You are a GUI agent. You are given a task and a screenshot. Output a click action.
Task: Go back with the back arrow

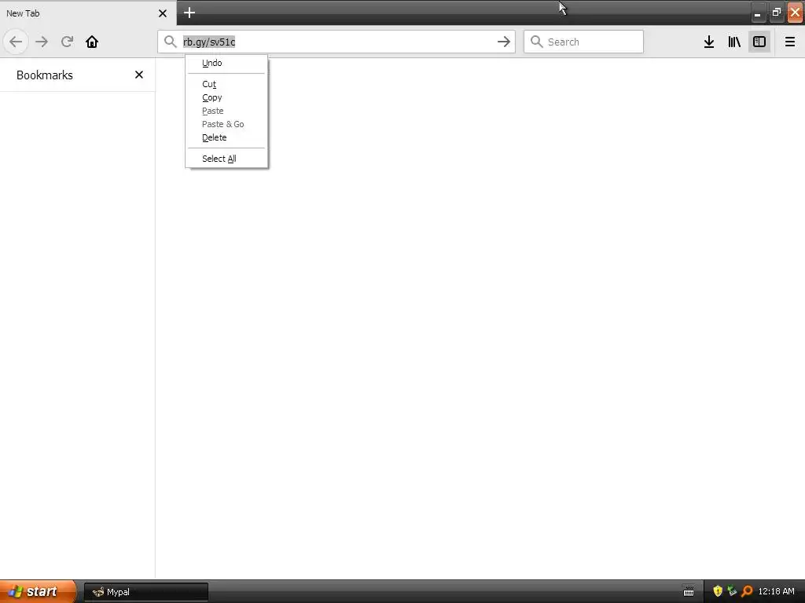click(x=16, y=42)
